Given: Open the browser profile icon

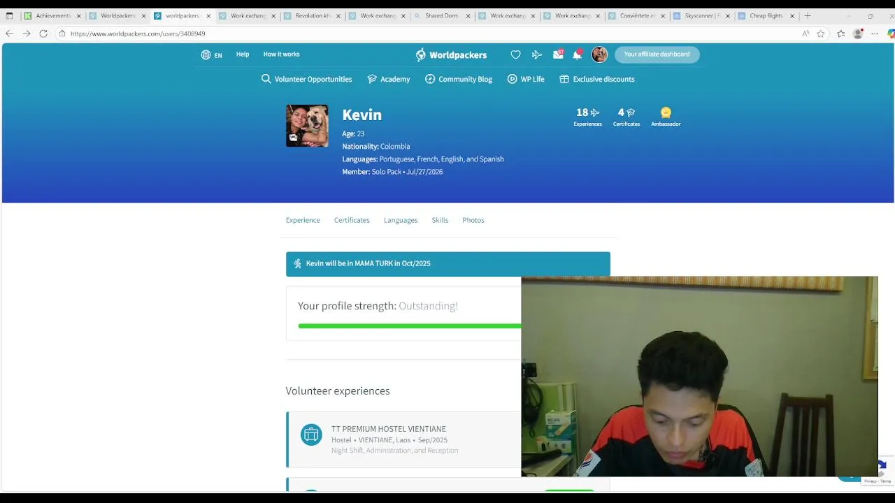Looking at the screenshot, I should tap(858, 34).
